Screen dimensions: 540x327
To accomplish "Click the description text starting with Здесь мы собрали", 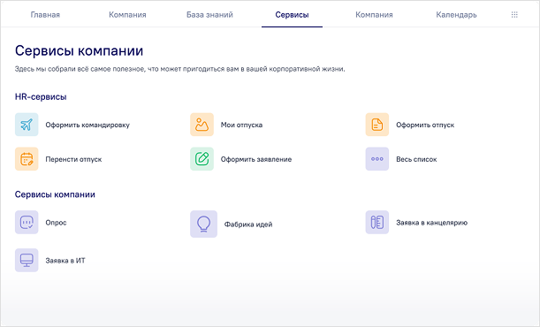I will coord(179,69).
